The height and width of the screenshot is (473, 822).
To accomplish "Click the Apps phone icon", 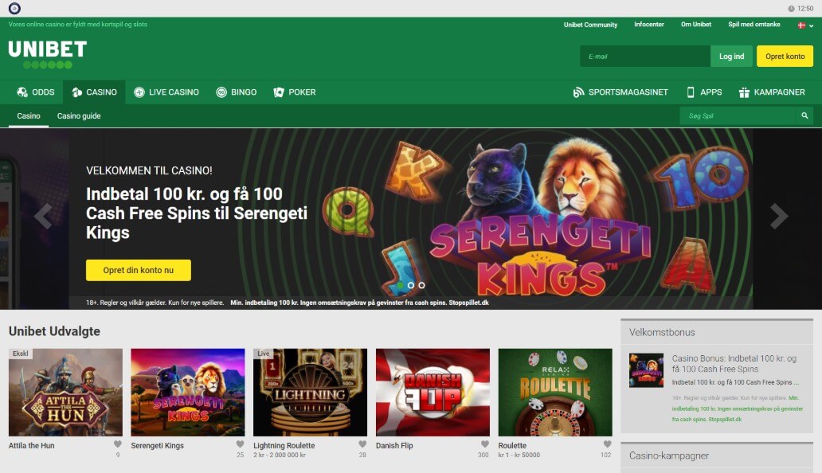I will (691, 92).
